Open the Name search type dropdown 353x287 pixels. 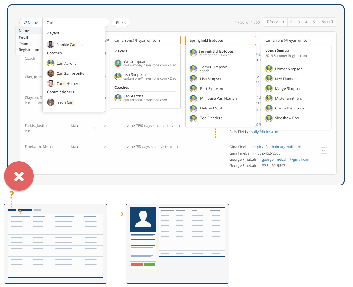tap(31, 22)
